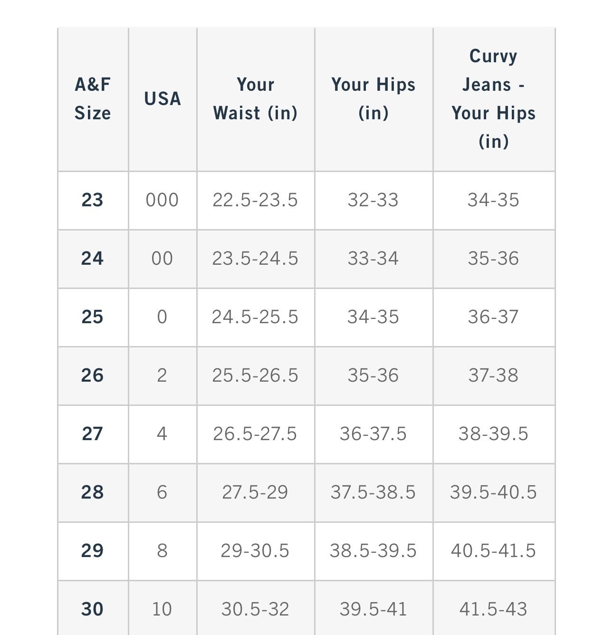Select waist value 25.5-26.5

point(255,375)
